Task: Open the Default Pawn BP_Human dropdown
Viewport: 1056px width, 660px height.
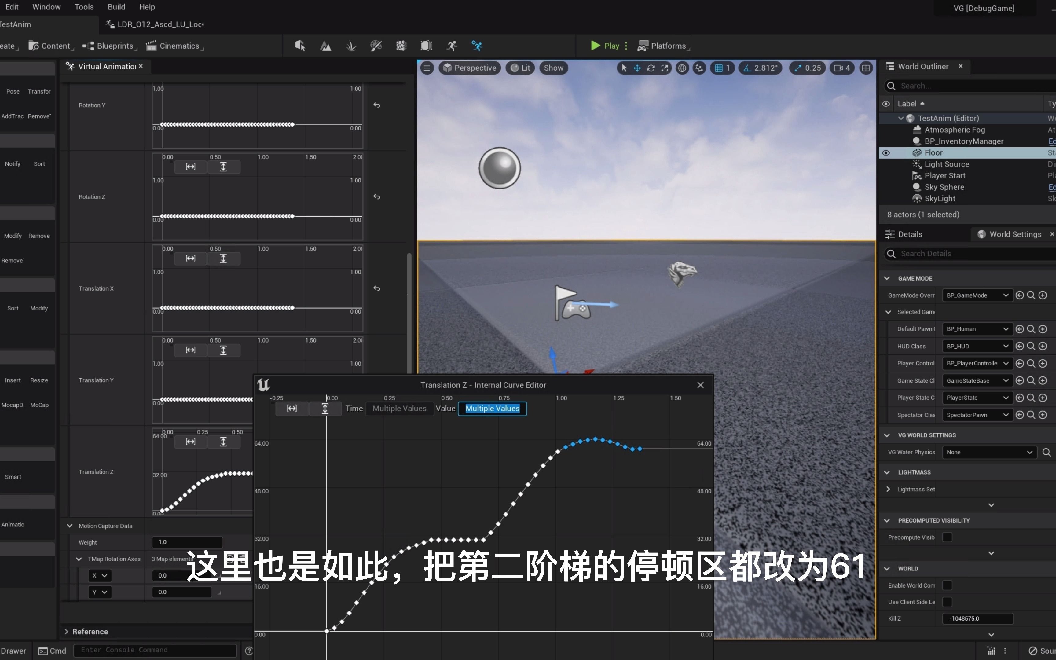Action: coord(977,329)
